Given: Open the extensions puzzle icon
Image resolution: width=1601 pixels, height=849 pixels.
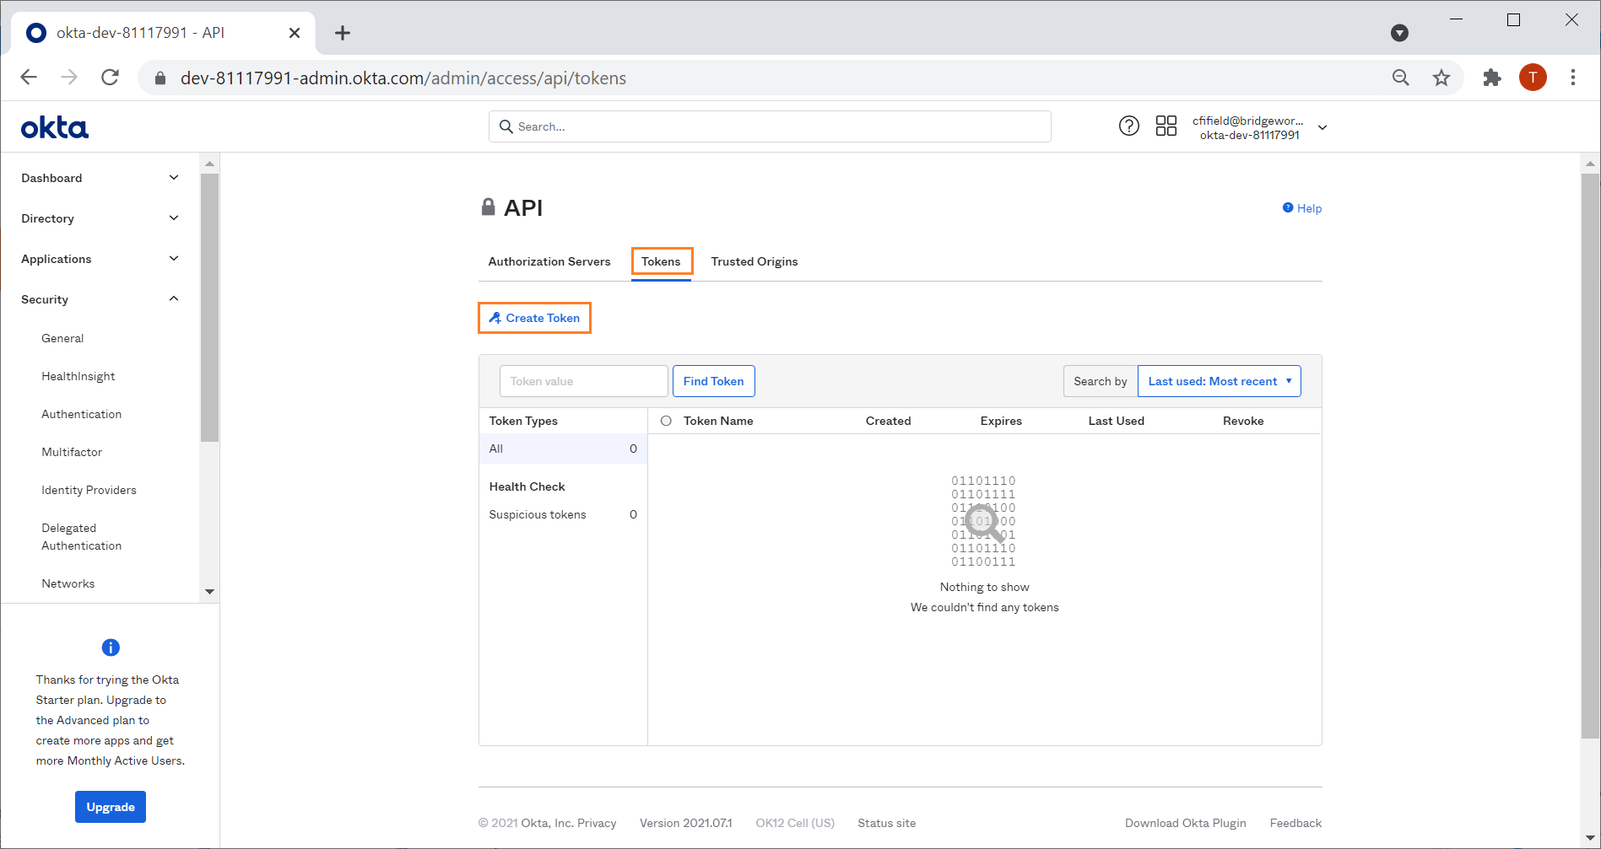Looking at the screenshot, I should (x=1492, y=78).
